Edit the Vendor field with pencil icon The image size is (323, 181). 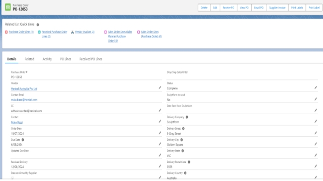point(160,87)
